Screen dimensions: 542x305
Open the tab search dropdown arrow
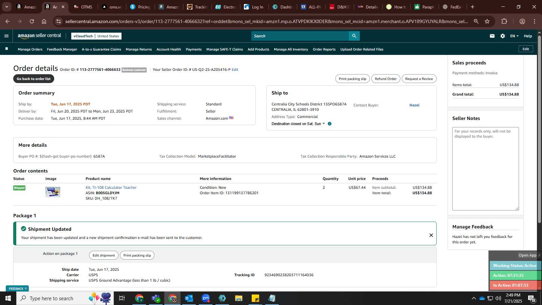(x=6, y=7)
